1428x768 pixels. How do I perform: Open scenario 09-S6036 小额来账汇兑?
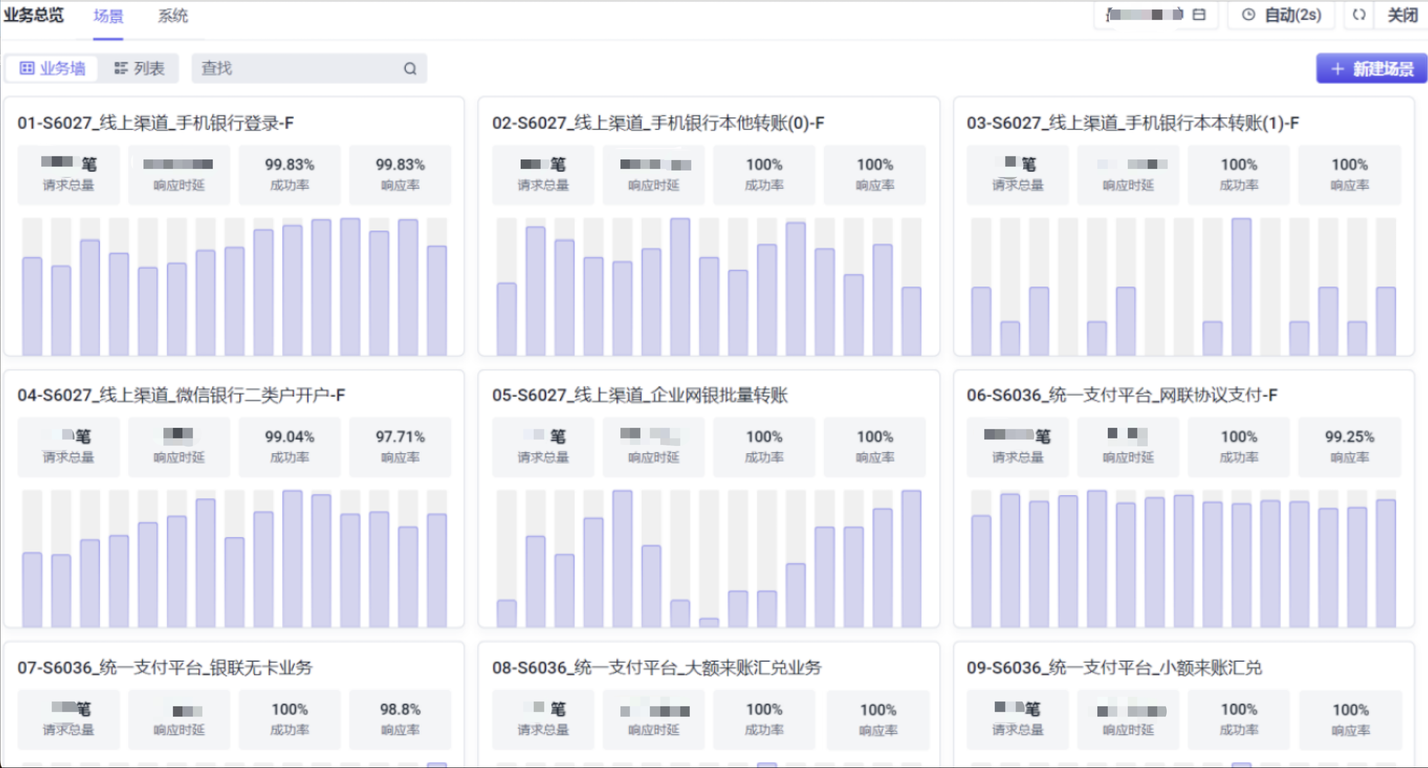coord(1114,667)
